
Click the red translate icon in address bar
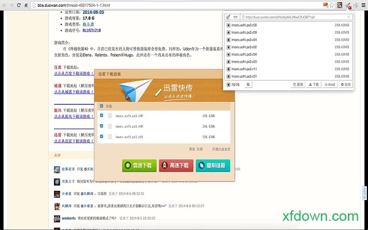(x=325, y=5)
